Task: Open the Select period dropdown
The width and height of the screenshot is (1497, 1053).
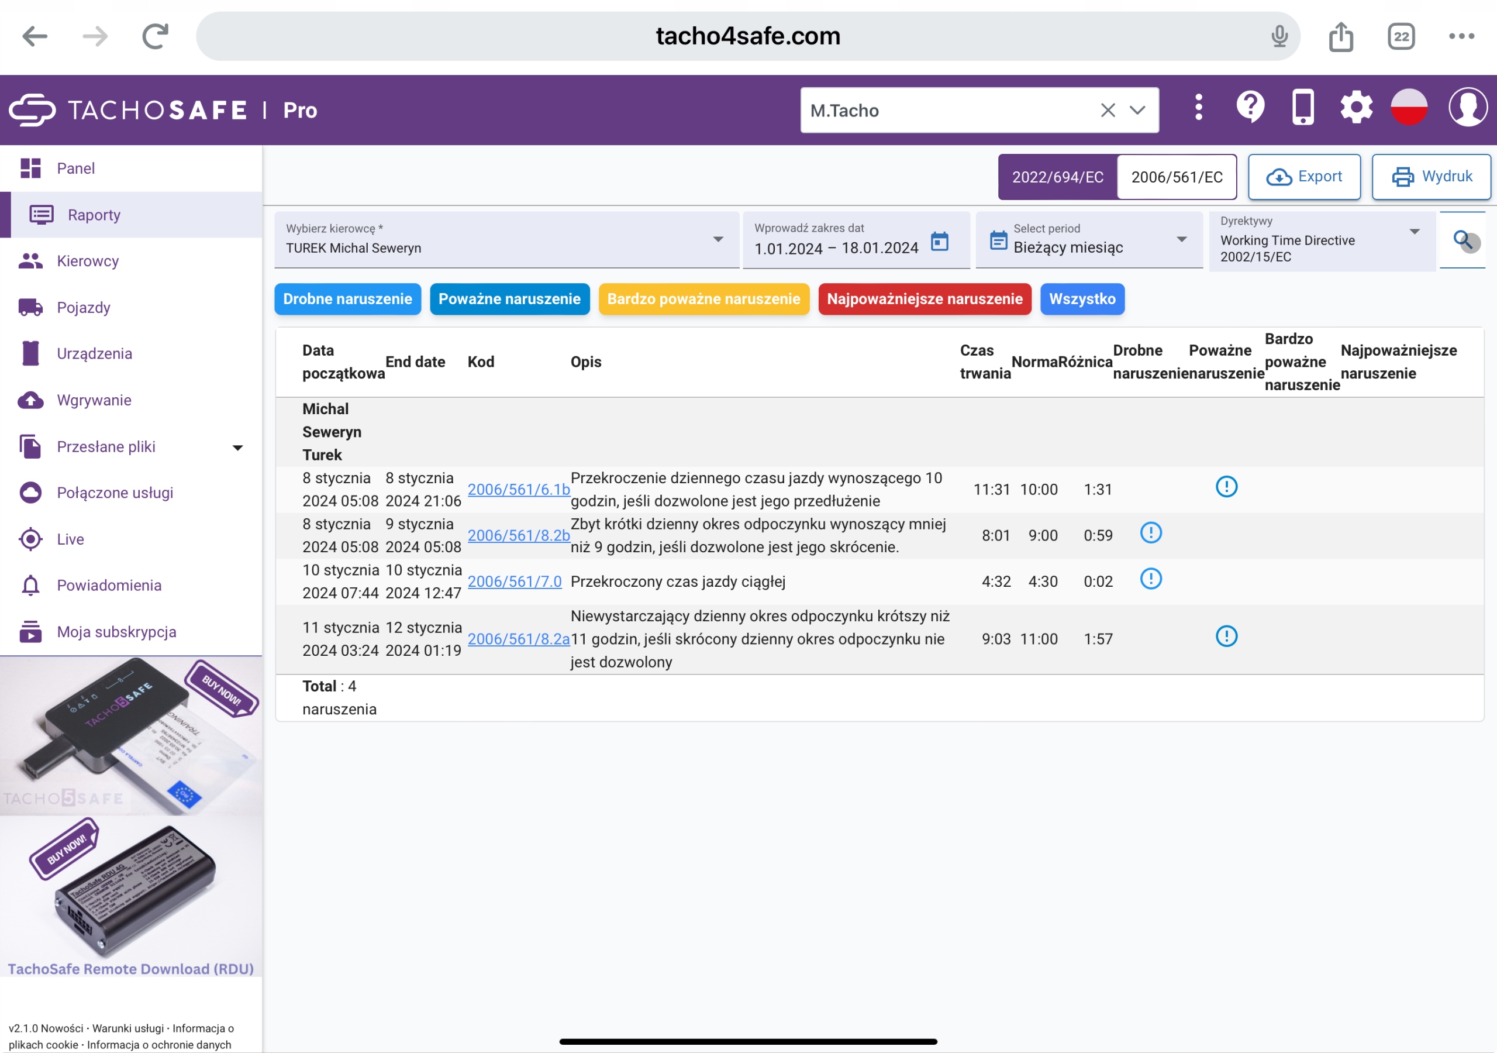Action: [1181, 239]
